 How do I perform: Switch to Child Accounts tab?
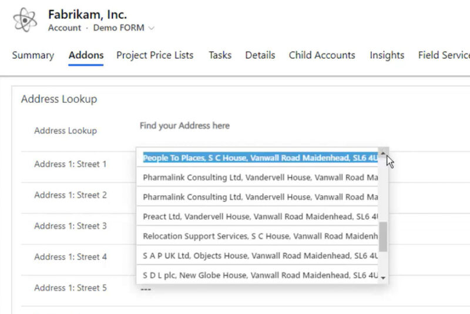[322, 55]
